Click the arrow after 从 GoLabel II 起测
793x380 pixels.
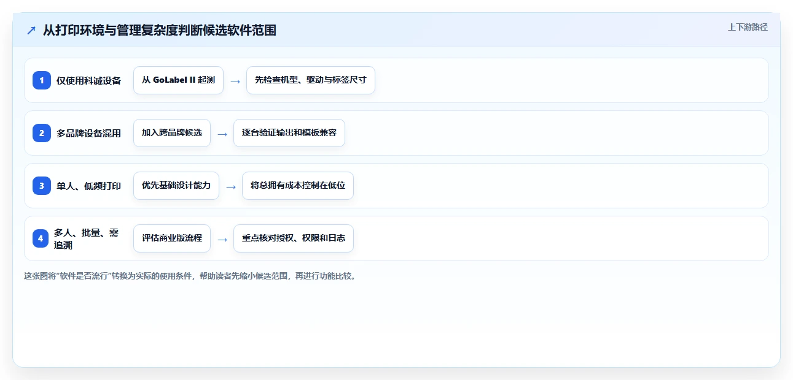235,81
